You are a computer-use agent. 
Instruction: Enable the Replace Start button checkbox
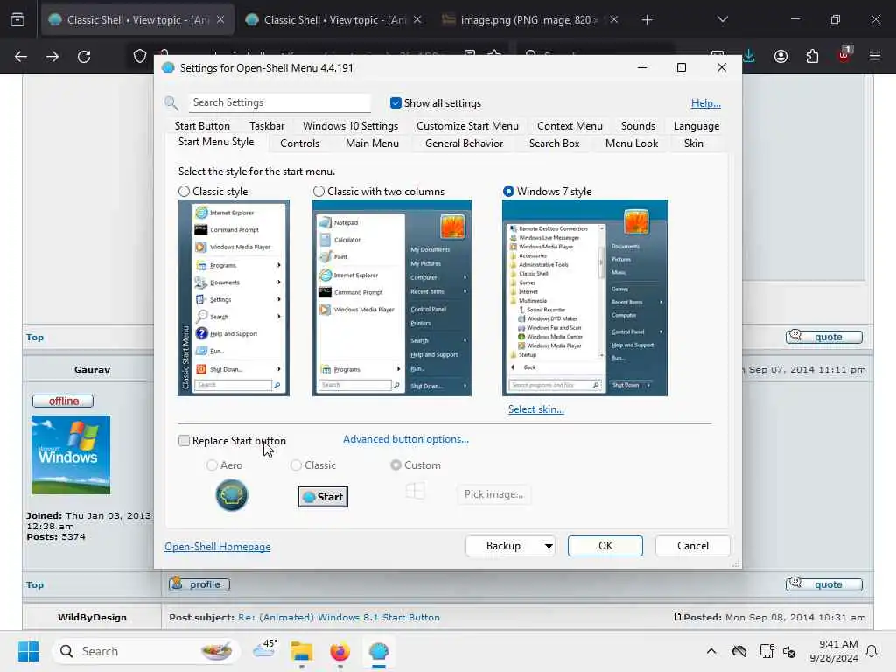tap(184, 441)
